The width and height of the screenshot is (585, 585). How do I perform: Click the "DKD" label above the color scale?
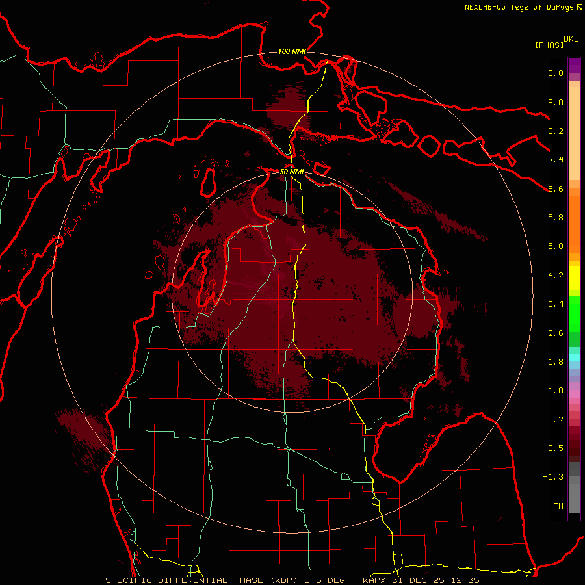click(571, 39)
